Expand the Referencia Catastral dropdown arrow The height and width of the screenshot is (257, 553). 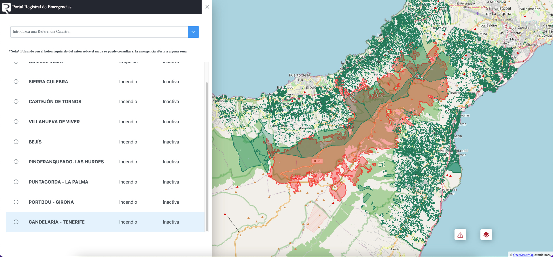click(193, 32)
